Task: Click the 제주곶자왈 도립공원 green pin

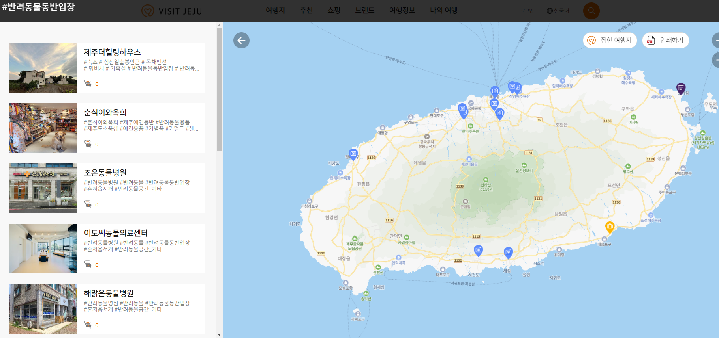Action: [355, 239]
